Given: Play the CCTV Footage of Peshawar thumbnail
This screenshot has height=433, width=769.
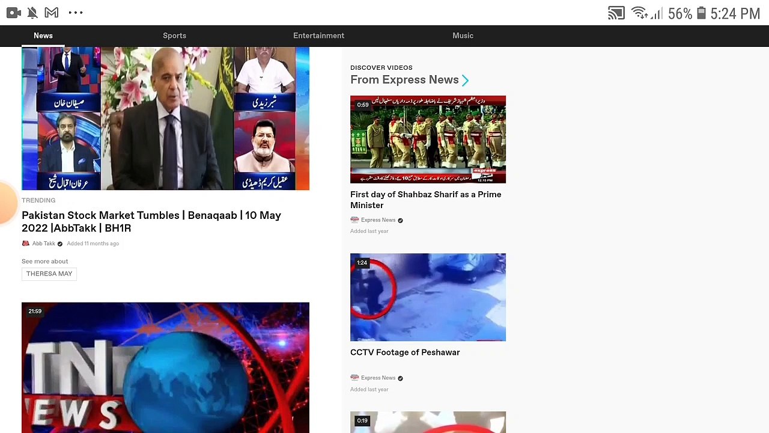Looking at the screenshot, I should coord(428,297).
